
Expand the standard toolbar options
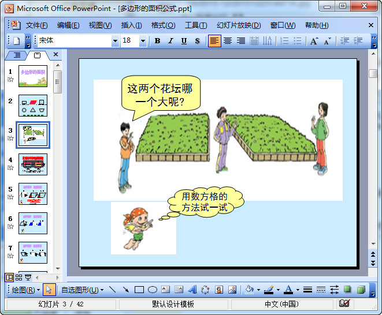click(28, 42)
